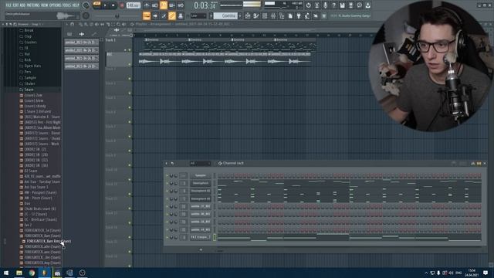Screen dimensions: 494x278
Task: Open the news speech bubble icon
Action: [x=360, y=5]
